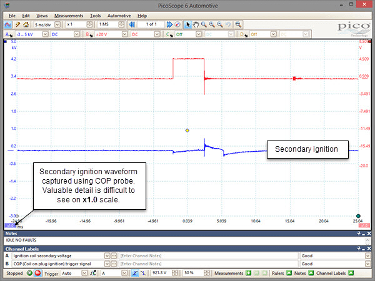
Task: Open Channel B options button
Action: coord(89,34)
